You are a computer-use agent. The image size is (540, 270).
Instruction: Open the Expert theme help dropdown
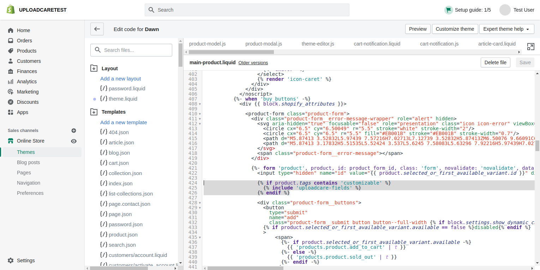coord(506,29)
